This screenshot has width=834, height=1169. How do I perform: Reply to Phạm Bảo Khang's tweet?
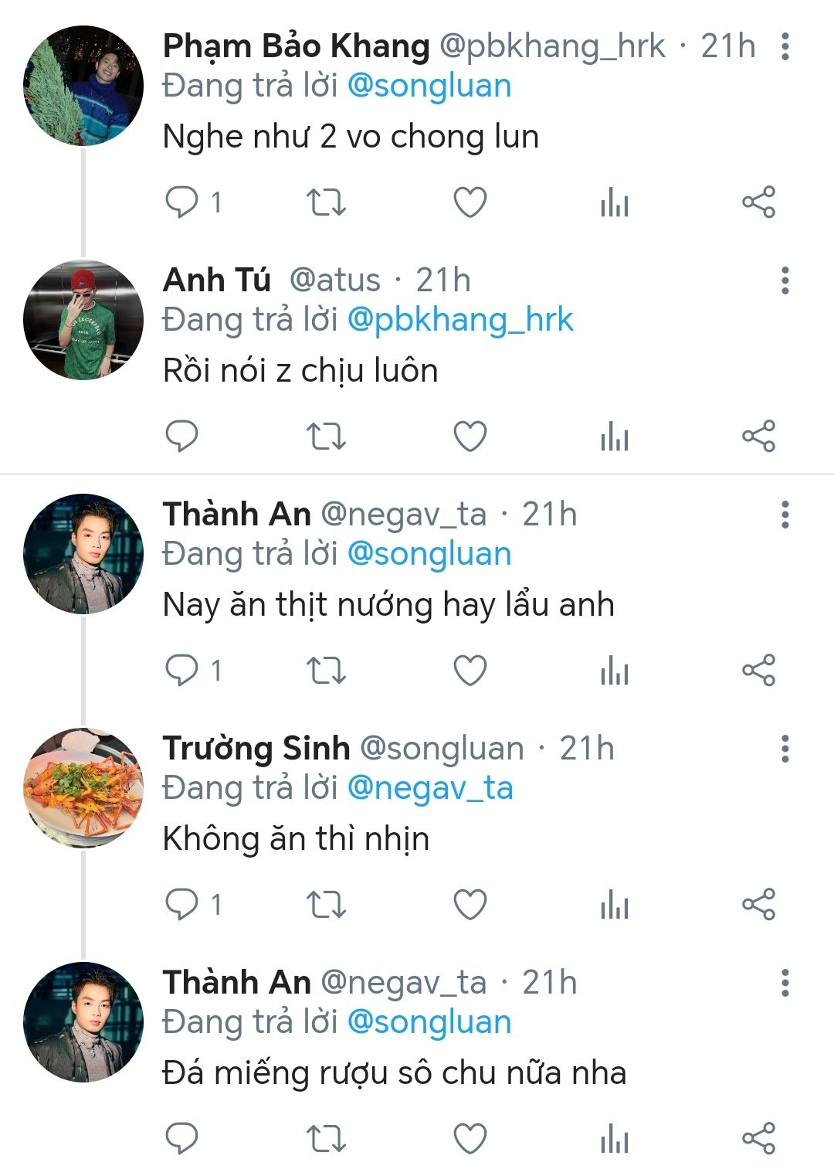point(182,202)
